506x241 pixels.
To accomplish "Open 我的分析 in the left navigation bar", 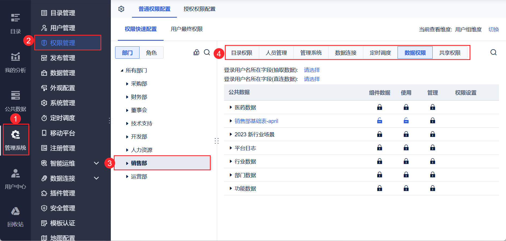I will 16,62.
